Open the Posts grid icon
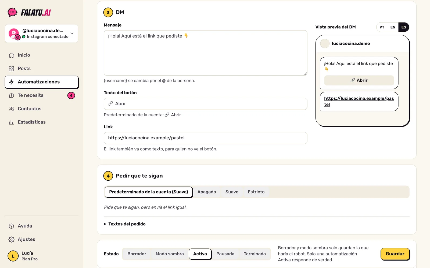The image size is (430, 268). pyautogui.click(x=11, y=69)
